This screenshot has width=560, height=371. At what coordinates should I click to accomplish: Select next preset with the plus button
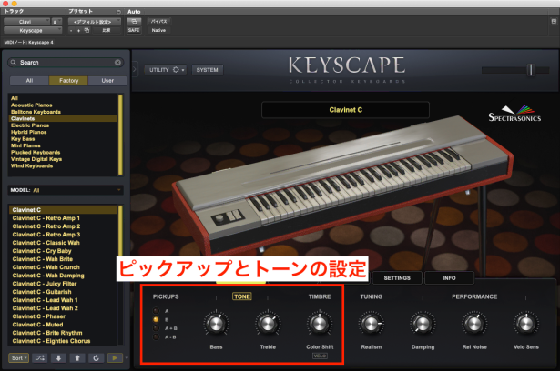(x=78, y=31)
